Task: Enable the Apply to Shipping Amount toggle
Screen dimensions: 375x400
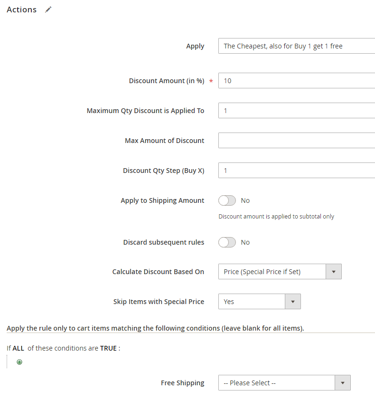Action: [x=227, y=200]
